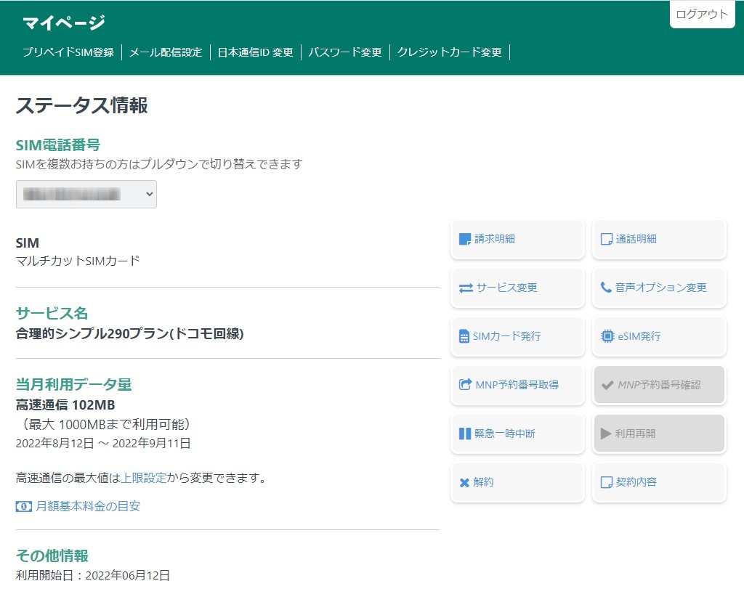Image resolution: width=744 pixels, height=610 pixels.
Task: Click the サービス変更 swap arrows icon
Action: click(x=466, y=288)
